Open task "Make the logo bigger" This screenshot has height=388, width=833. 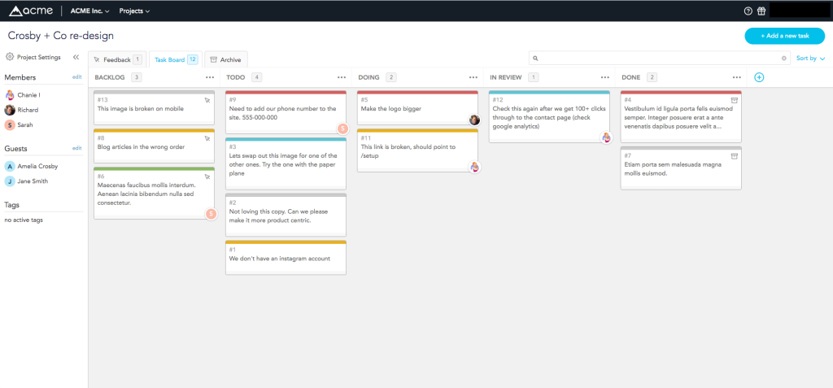click(418, 108)
